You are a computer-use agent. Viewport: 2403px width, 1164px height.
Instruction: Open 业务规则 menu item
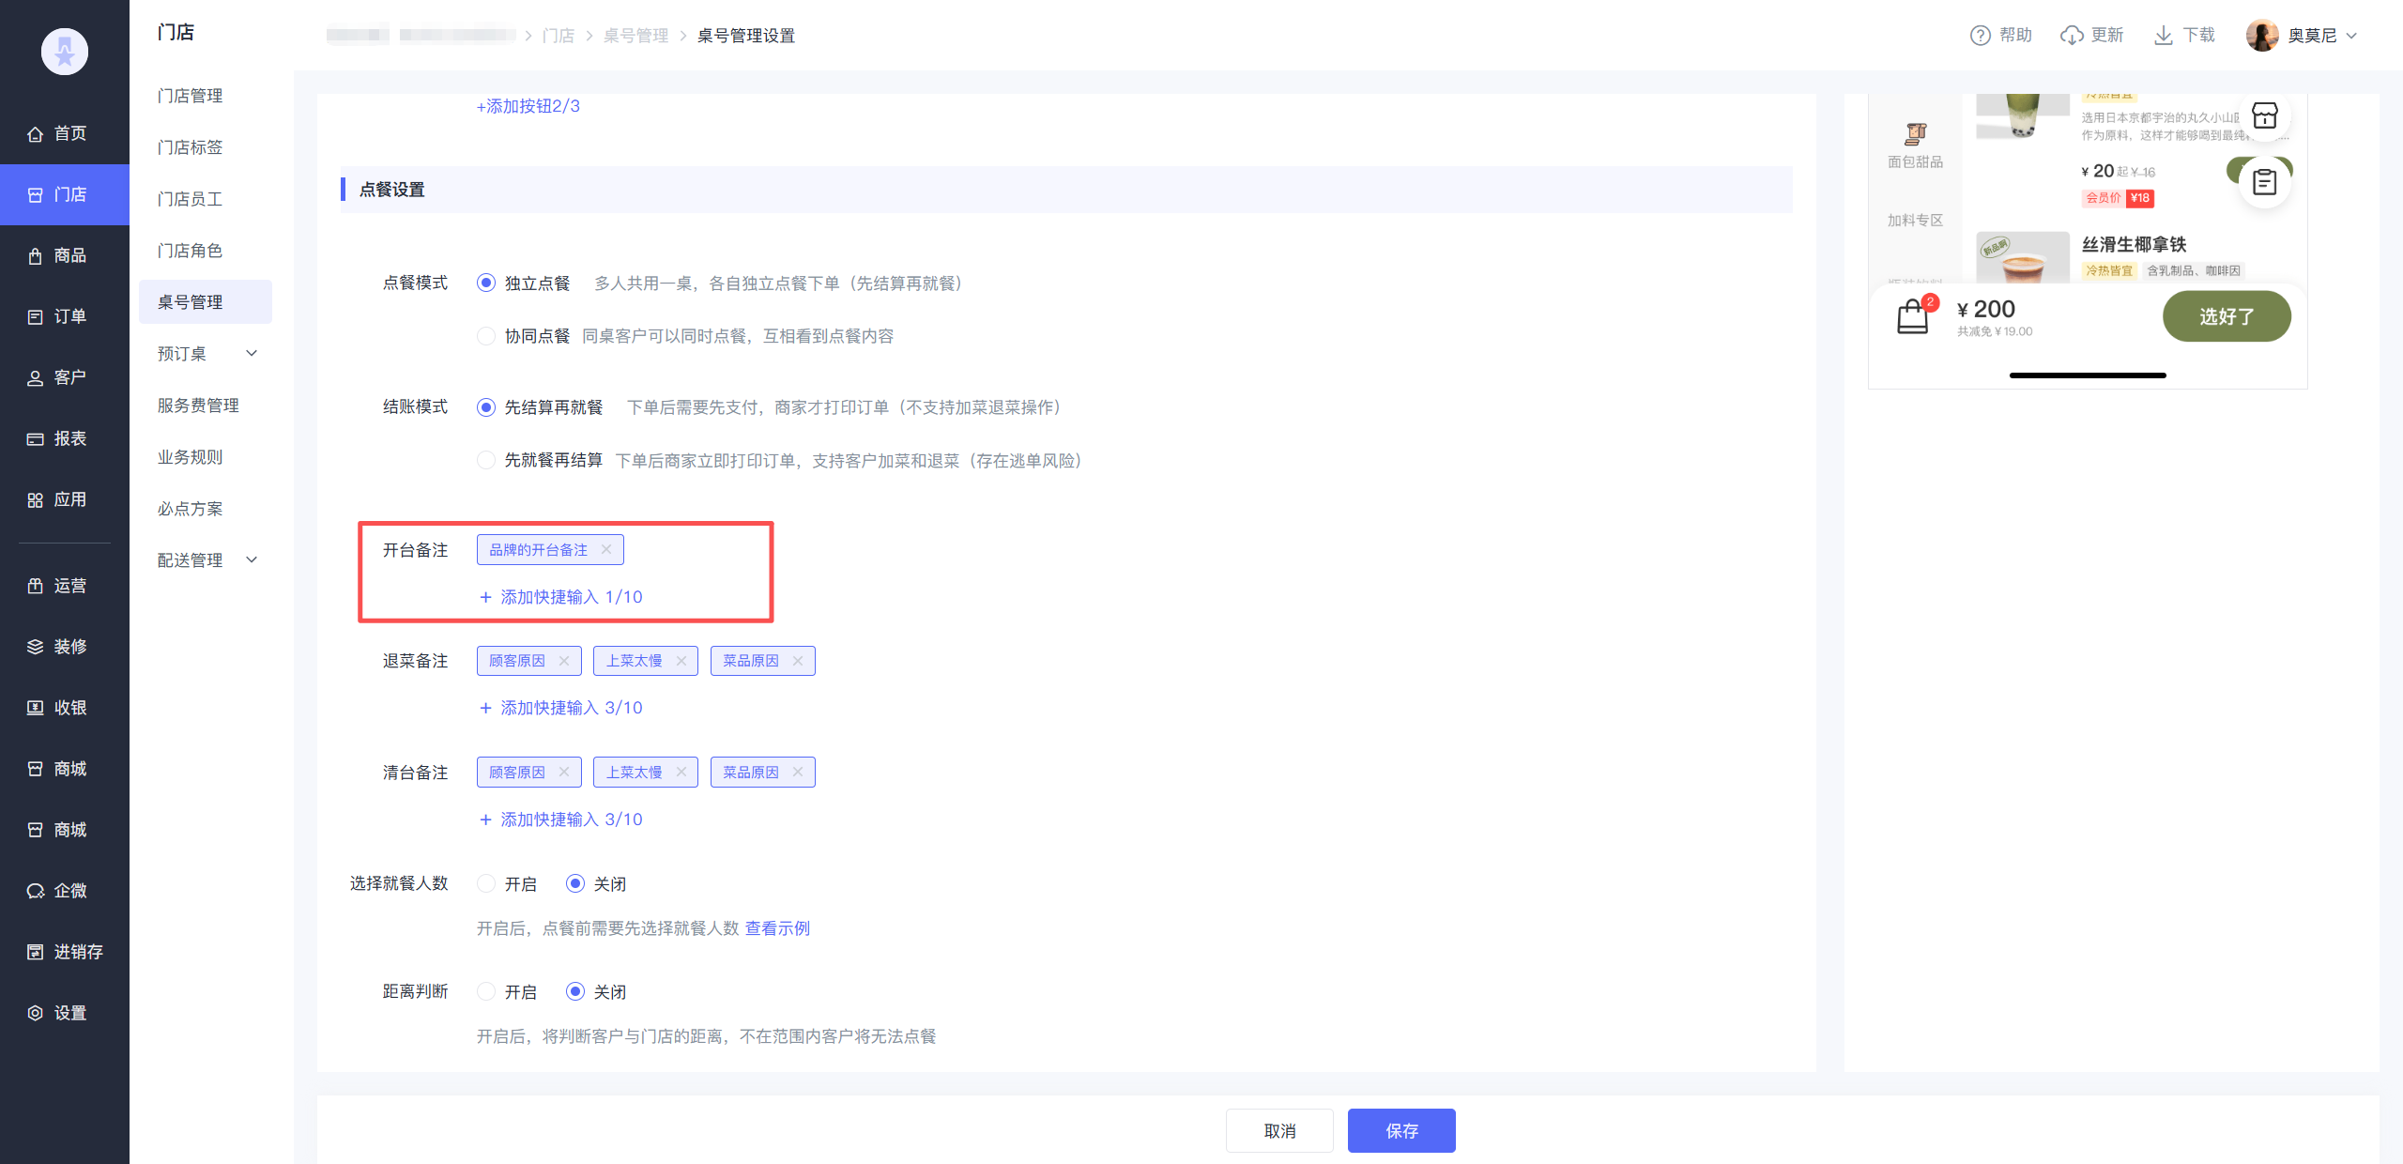point(191,457)
